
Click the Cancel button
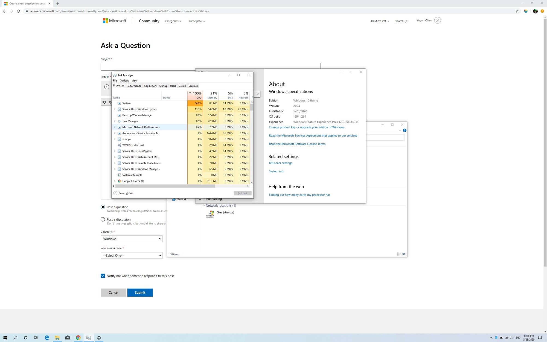[x=114, y=292]
